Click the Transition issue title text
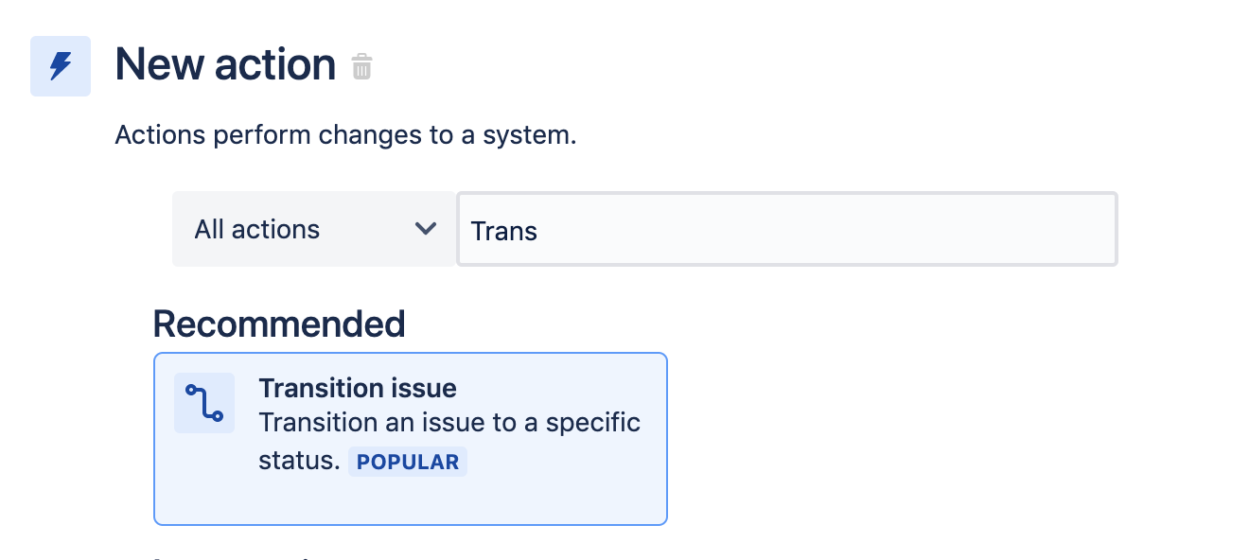This screenshot has width=1249, height=560. [358, 388]
